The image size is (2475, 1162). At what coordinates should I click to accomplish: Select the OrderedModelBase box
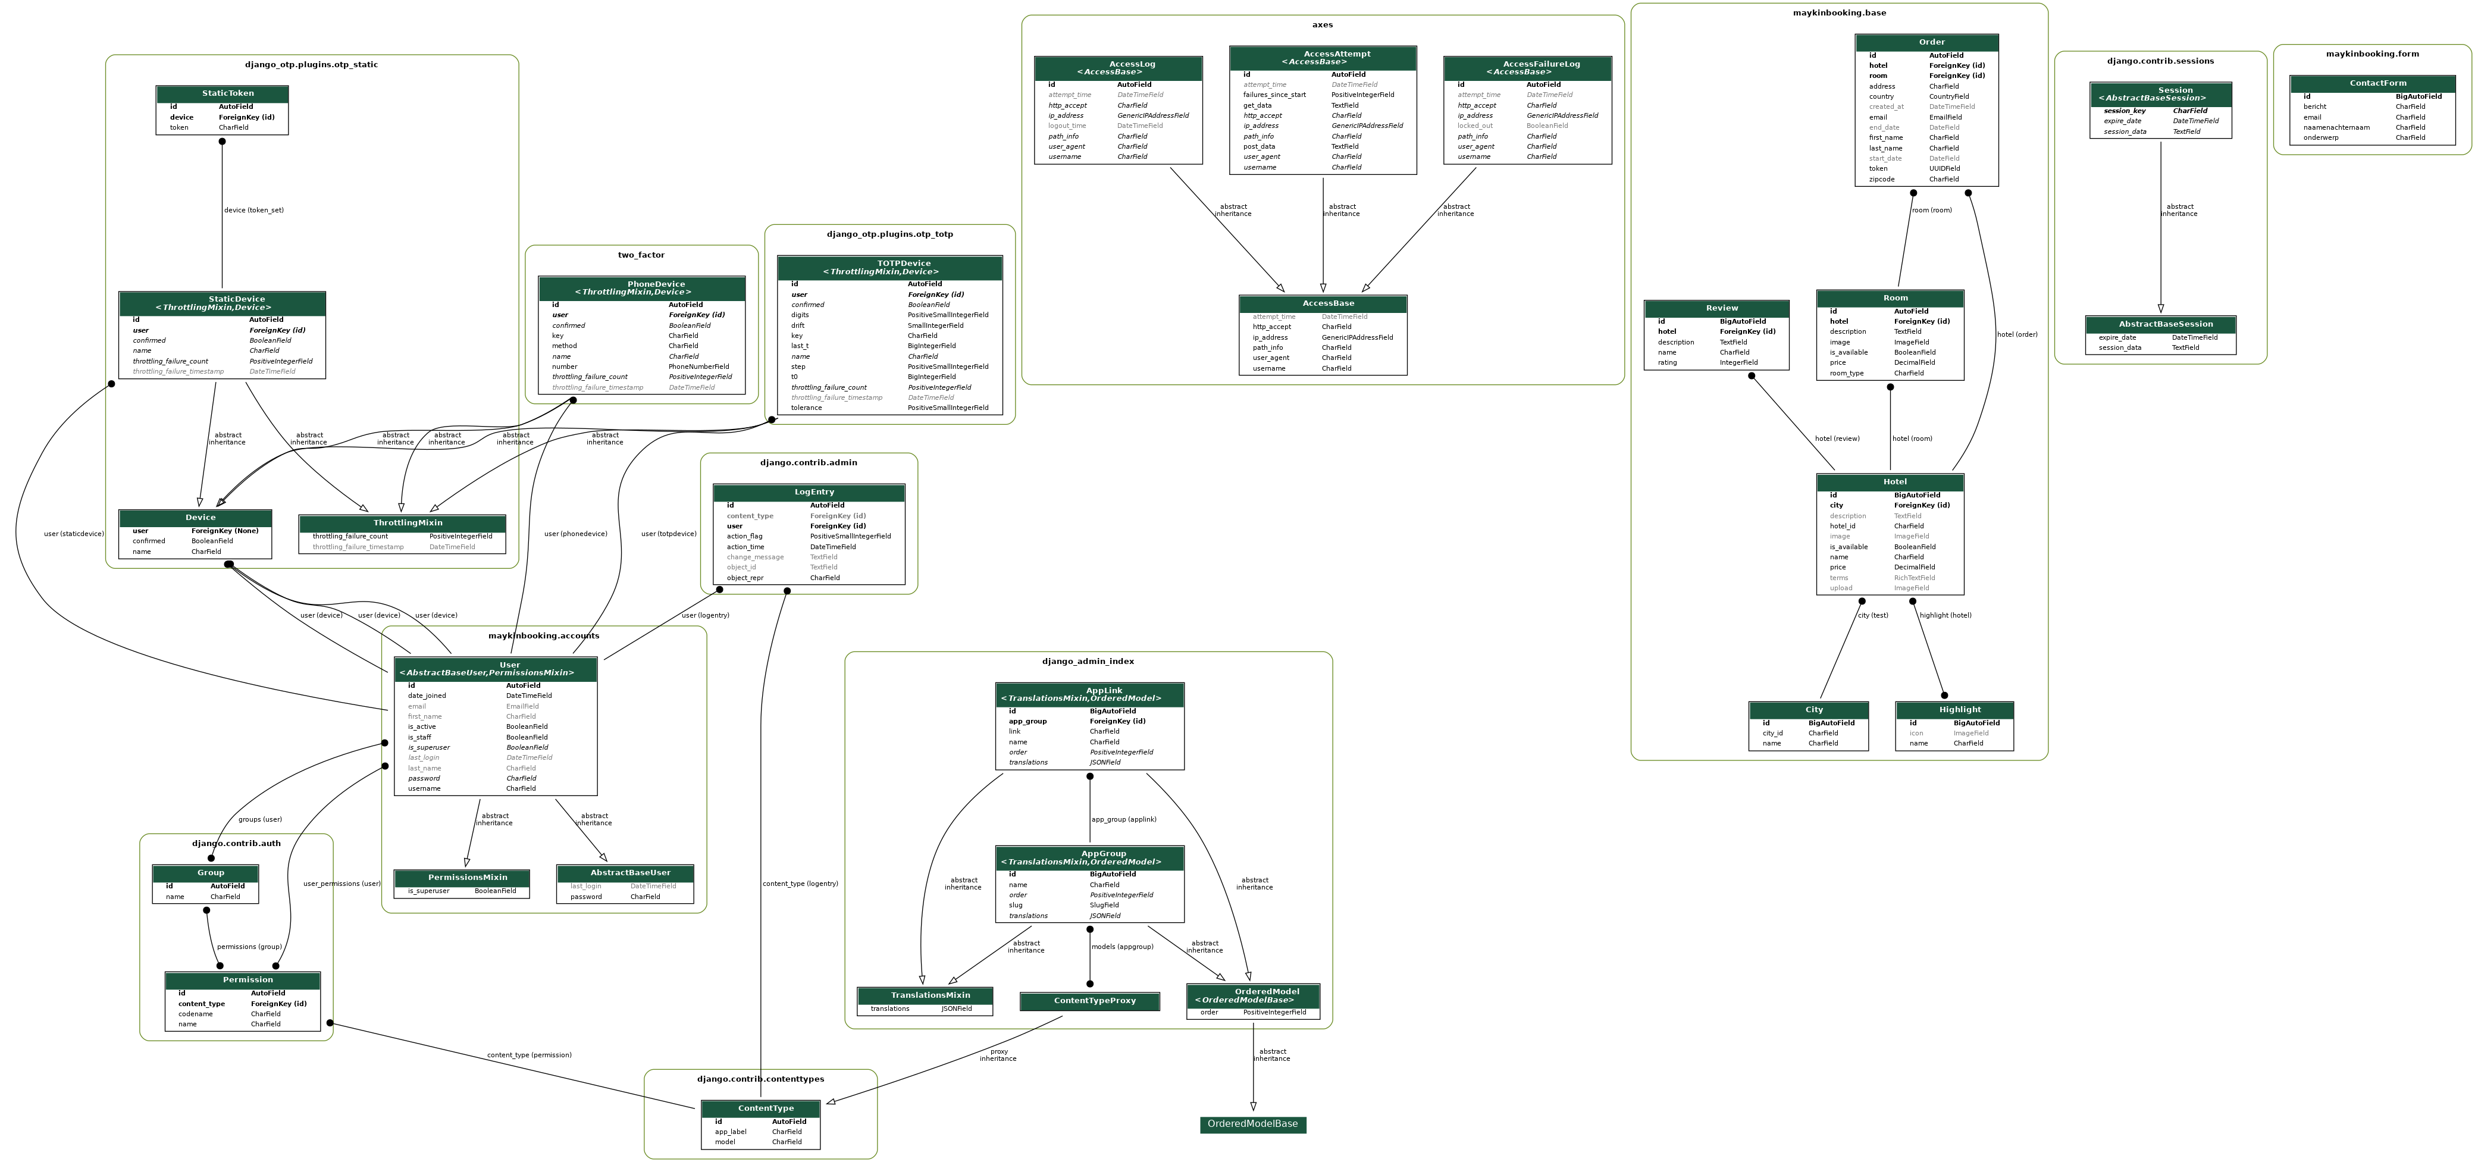point(1253,1125)
